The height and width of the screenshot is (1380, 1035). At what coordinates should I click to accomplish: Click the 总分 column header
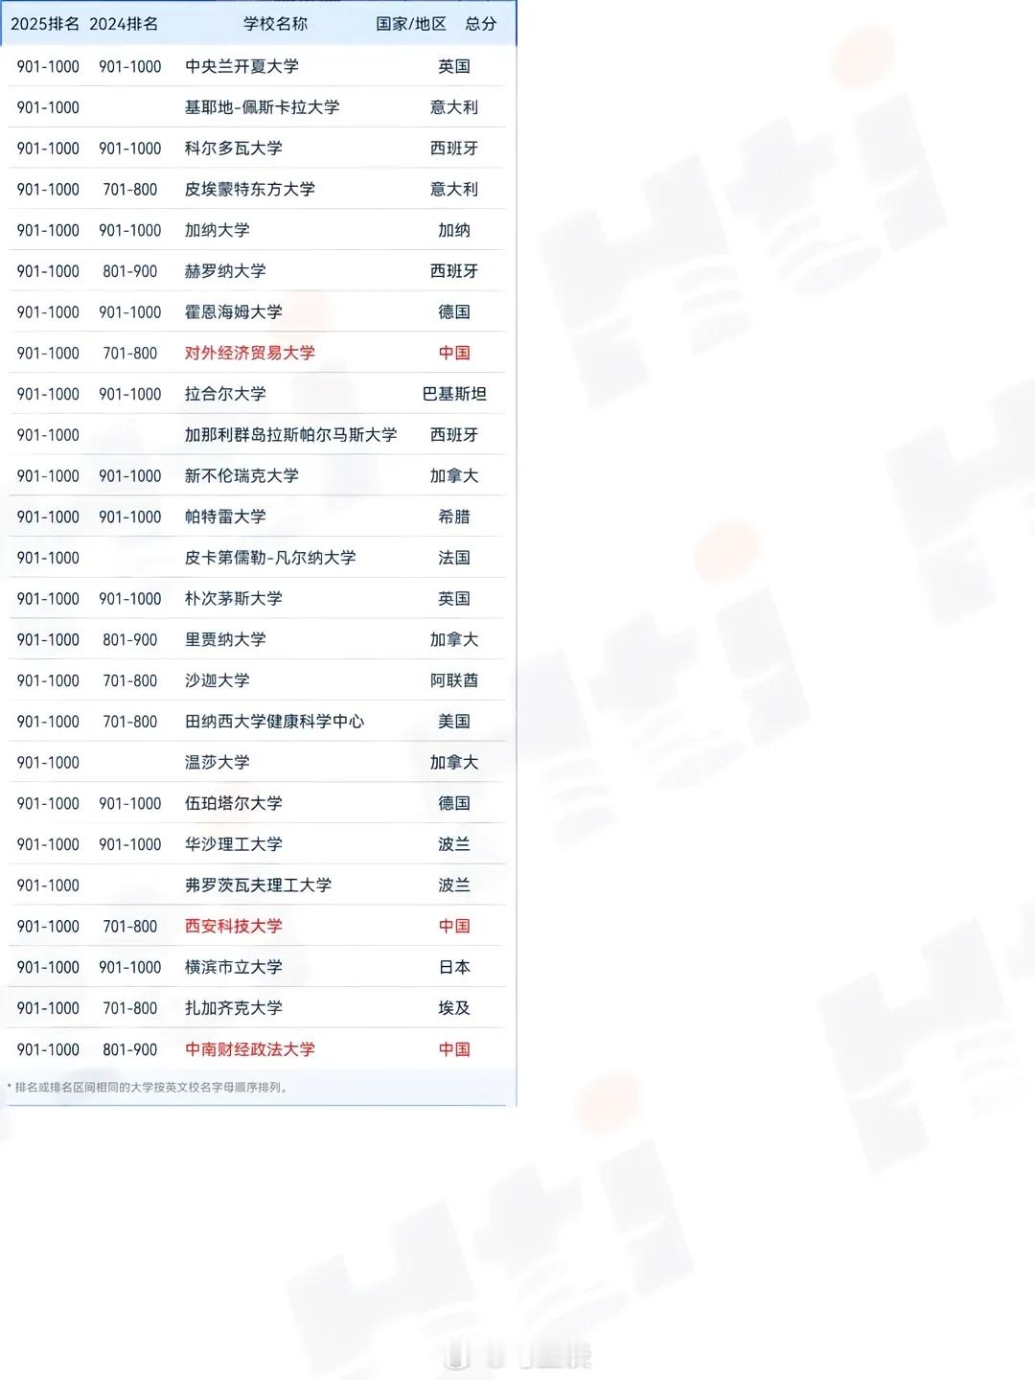(x=481, y=24)
